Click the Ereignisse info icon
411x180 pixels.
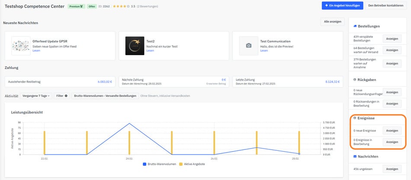coord(355,118)
